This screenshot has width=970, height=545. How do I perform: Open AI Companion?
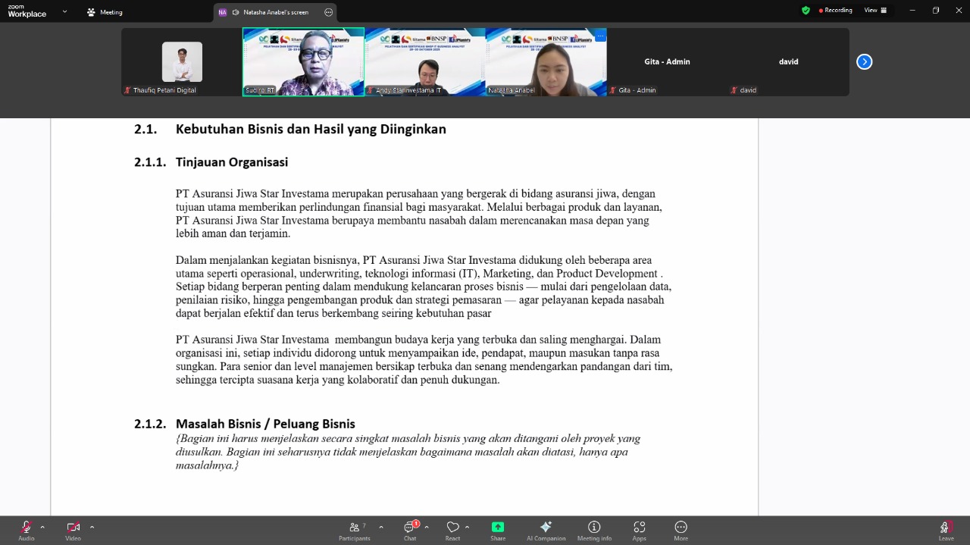546,528
